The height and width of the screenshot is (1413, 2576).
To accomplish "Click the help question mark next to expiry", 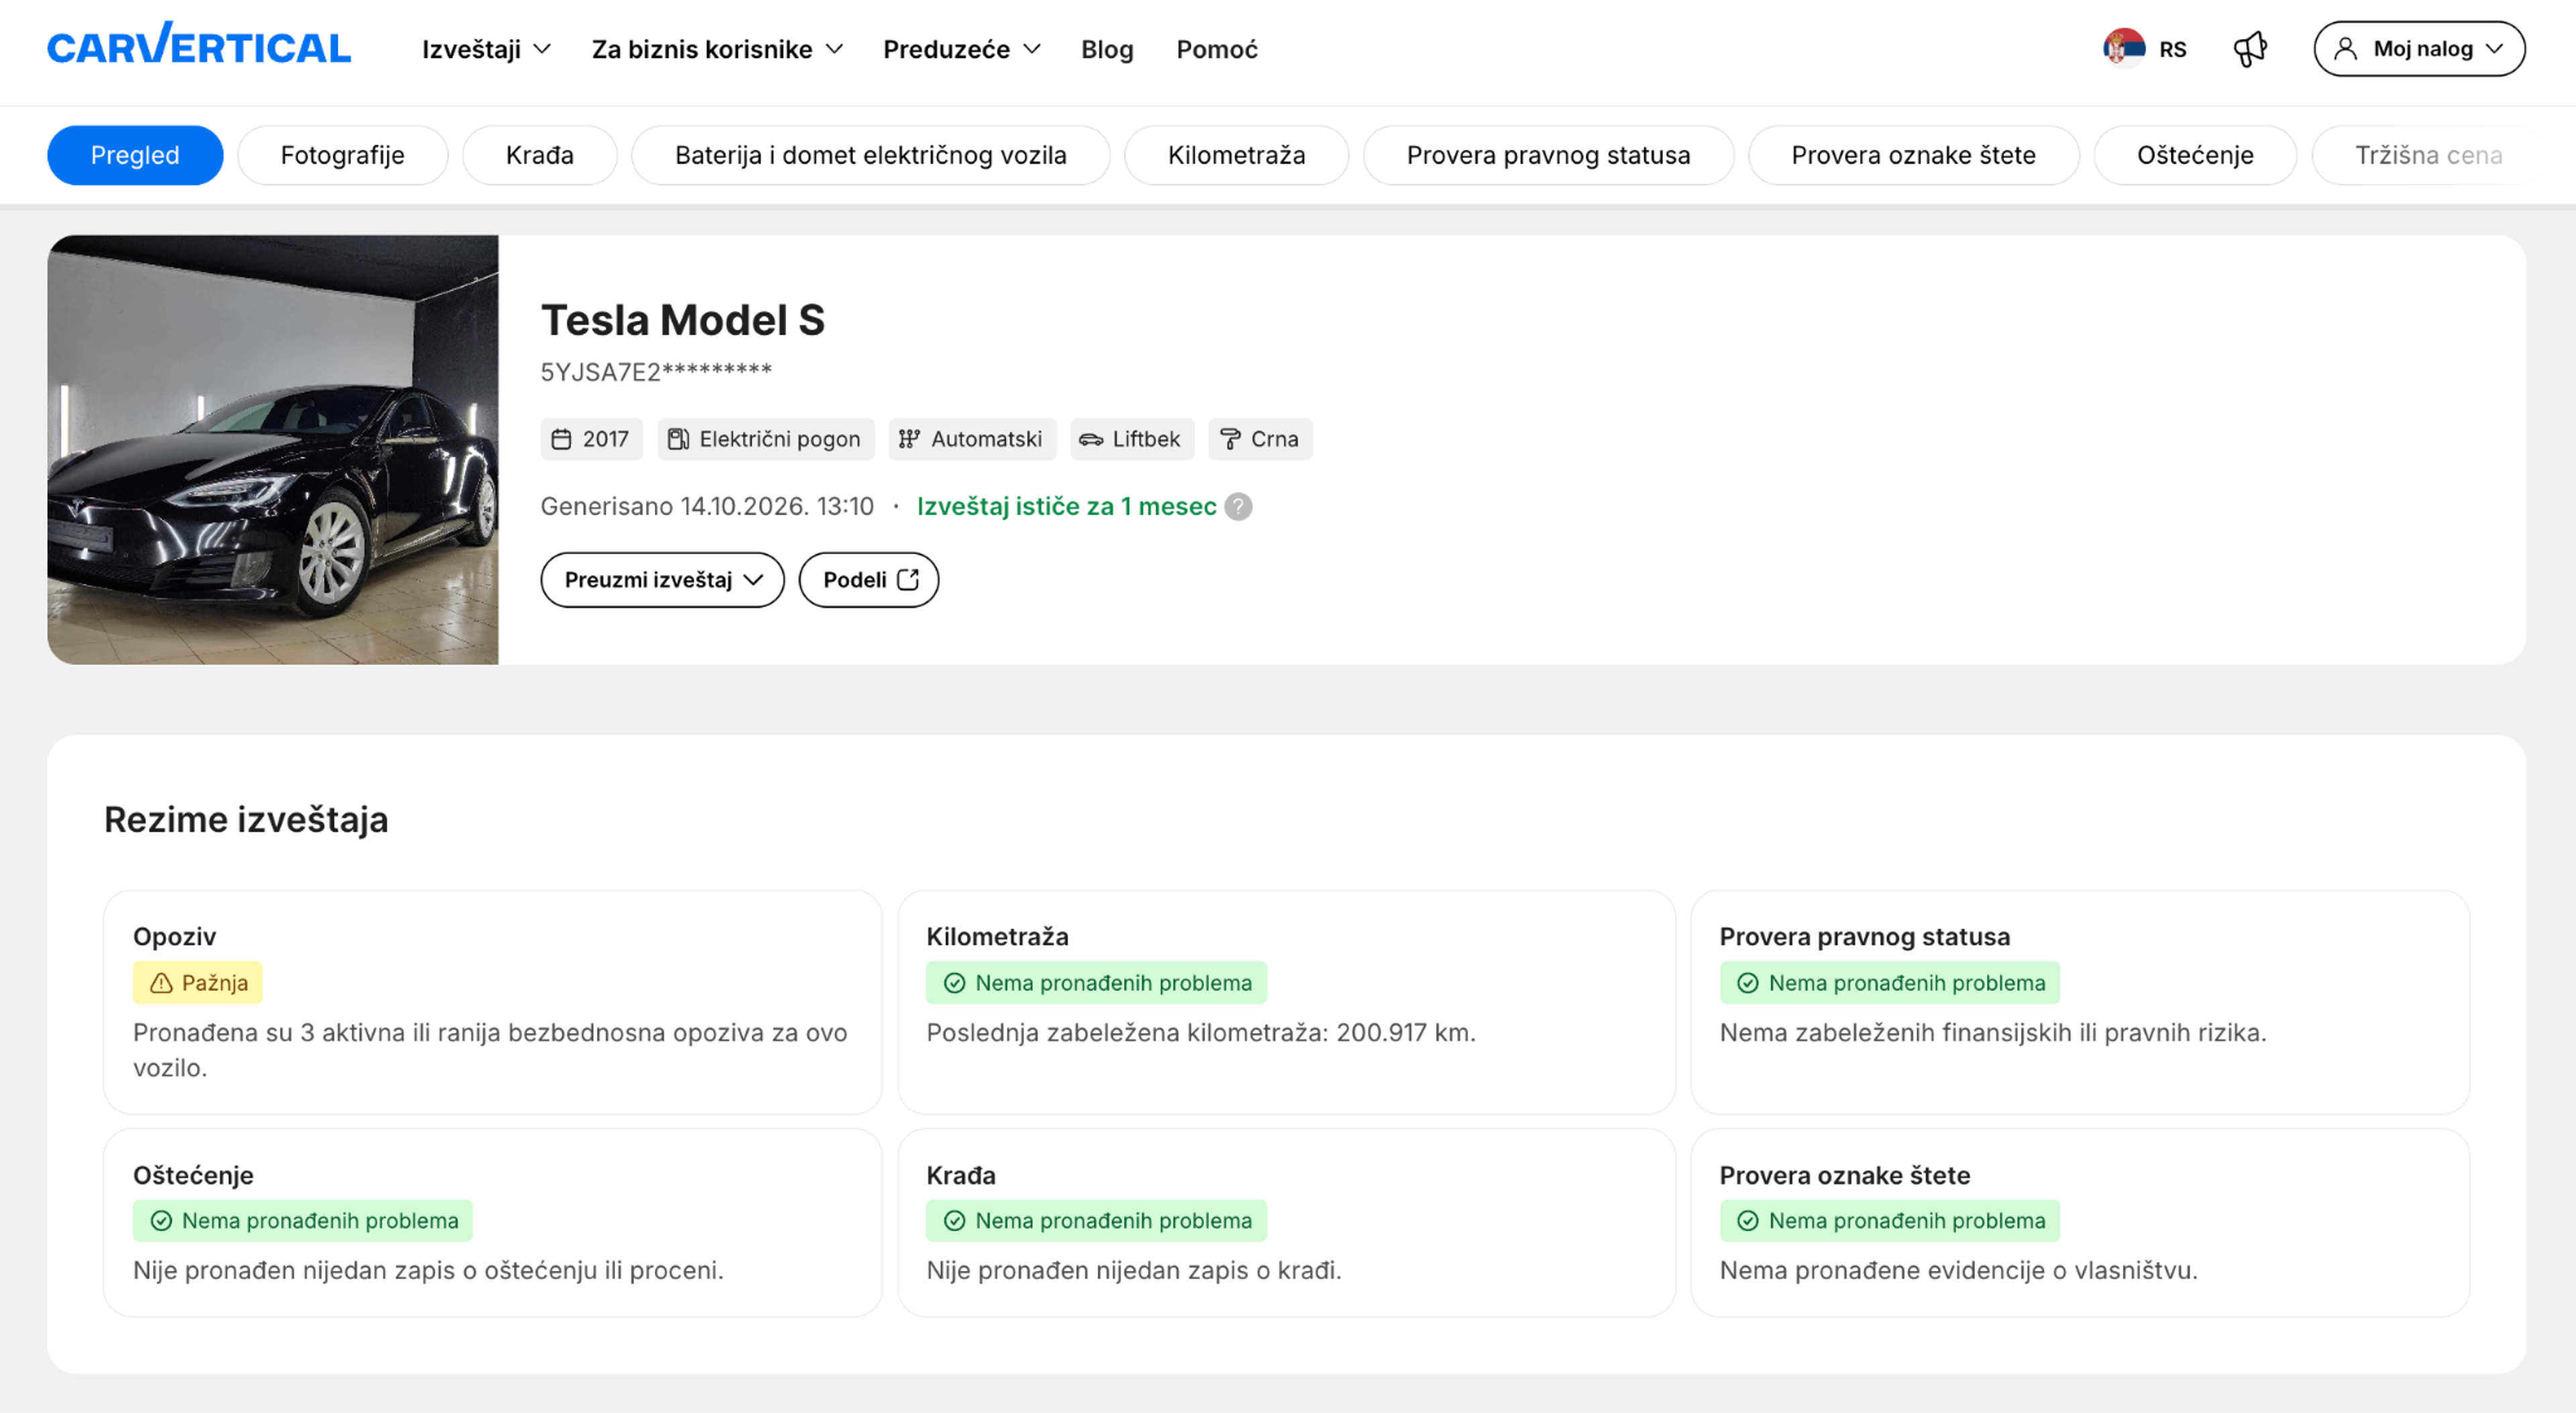I will pyautogui.click(x=1238, y=507).
